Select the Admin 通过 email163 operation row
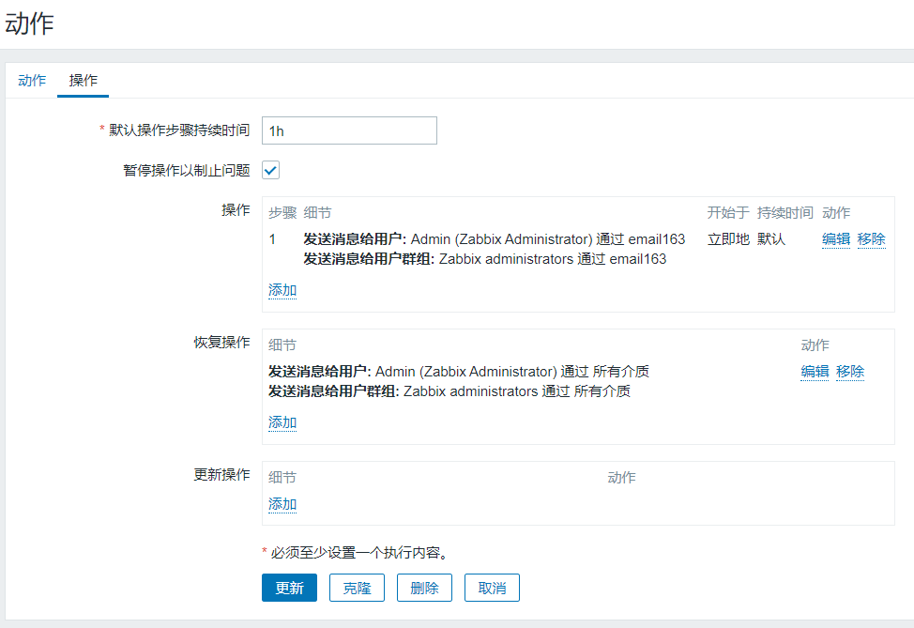914x628 pixels. pos(495,238)
